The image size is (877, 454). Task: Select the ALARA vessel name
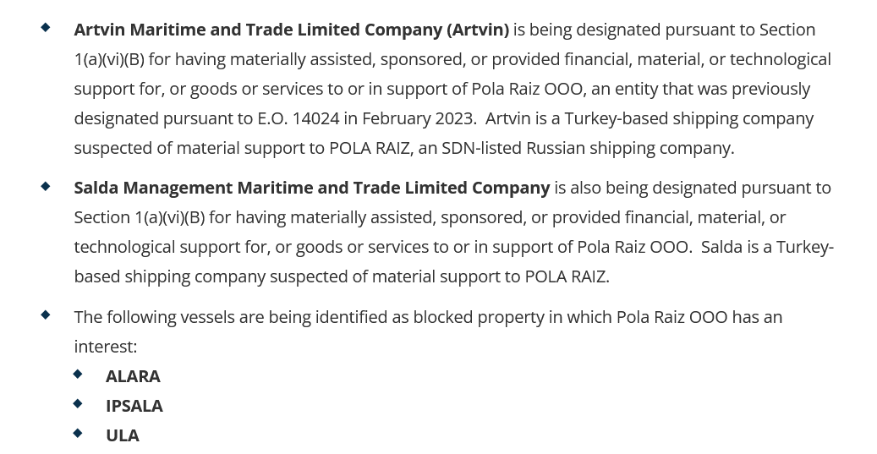[133, 376]
